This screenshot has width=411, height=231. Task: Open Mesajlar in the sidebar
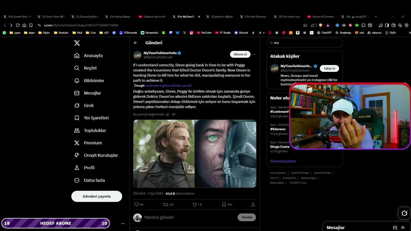(87, 93)
